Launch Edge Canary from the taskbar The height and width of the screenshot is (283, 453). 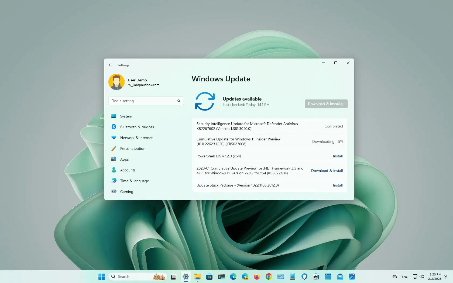tap(245, 277)
